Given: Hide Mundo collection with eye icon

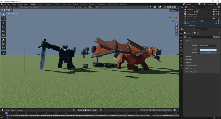Looking at the screenshot, I should coord(216,12).
